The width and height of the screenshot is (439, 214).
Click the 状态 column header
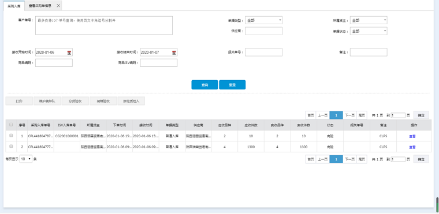coord(330,125)
